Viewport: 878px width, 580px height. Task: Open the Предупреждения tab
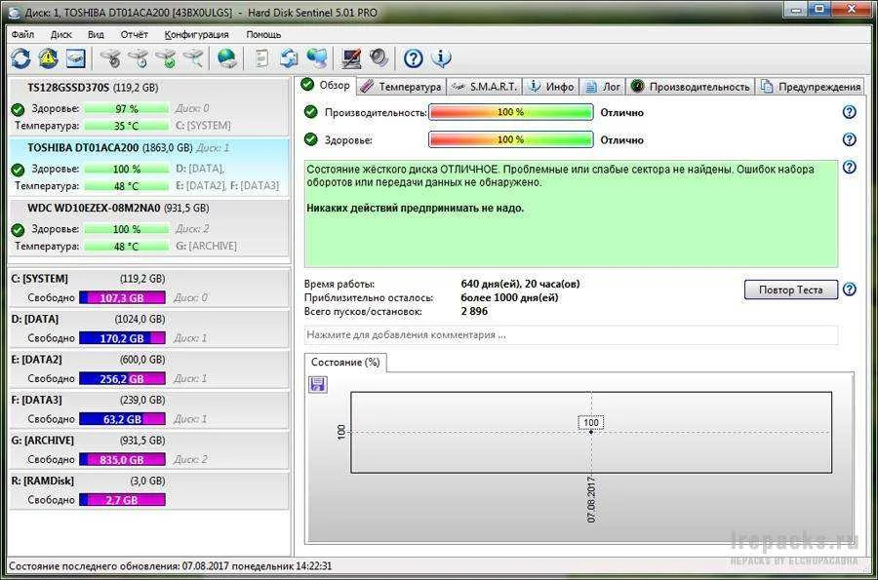click(x=811, y=87)
